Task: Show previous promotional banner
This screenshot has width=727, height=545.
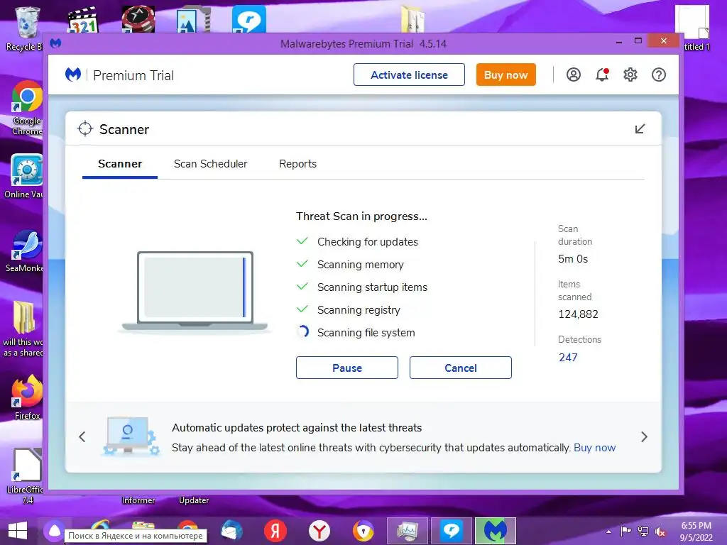Action: tap(82, 436)
